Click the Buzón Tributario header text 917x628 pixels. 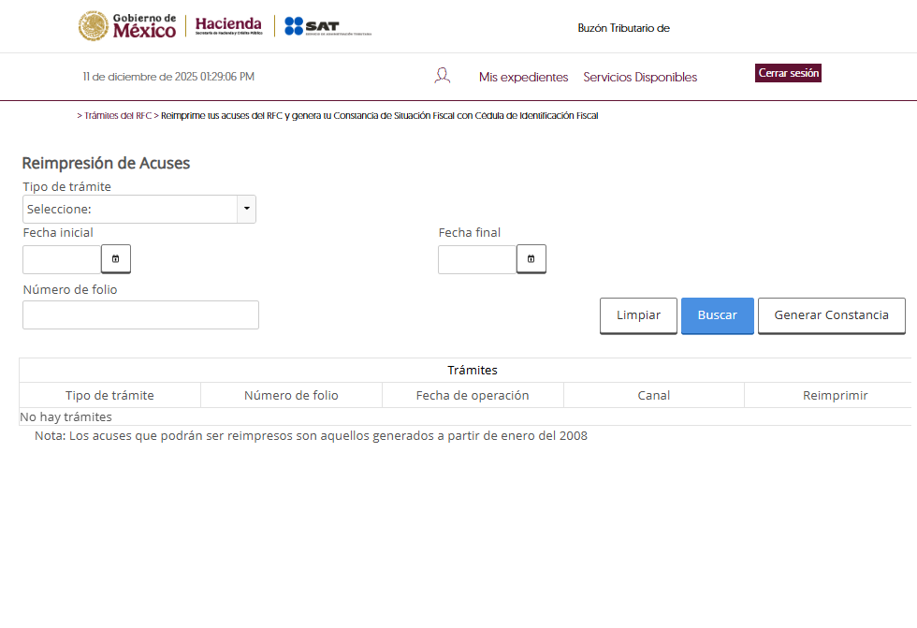click(623, 28)
